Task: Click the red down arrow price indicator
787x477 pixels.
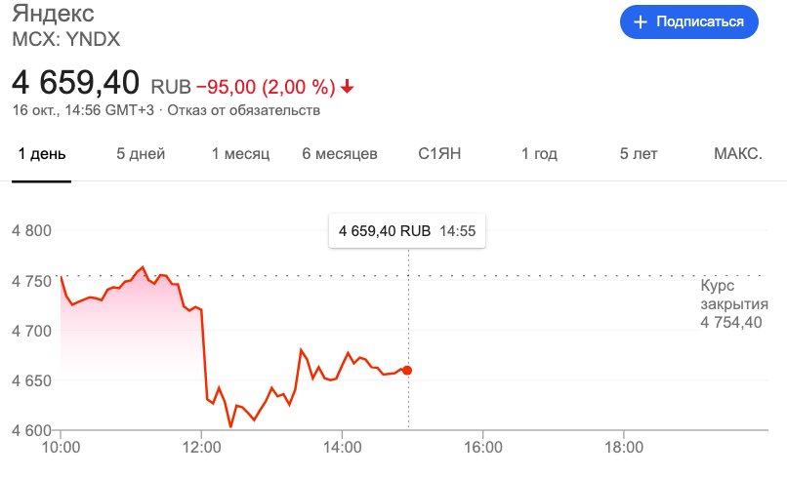Action: click(347, 87)
